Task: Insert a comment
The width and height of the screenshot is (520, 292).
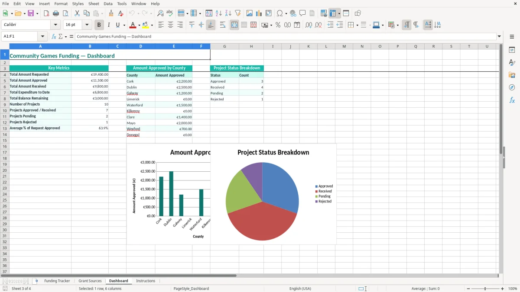Action: click(x=302, y=13)
